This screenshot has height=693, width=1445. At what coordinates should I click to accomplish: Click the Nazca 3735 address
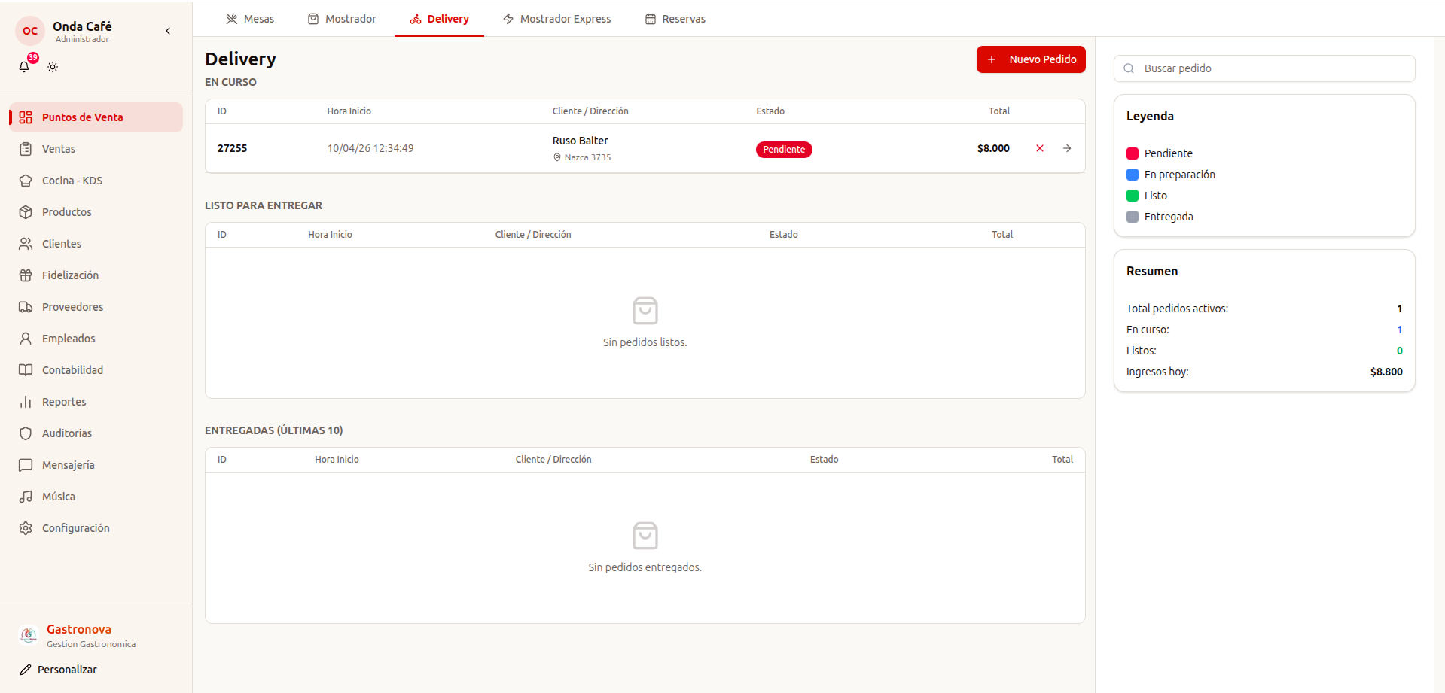pyautogui.click(x=587, y=157)
